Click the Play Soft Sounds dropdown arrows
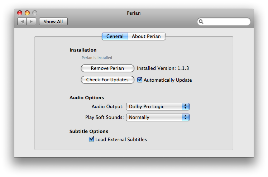268x177 pixels. click(x=185, y=117)
